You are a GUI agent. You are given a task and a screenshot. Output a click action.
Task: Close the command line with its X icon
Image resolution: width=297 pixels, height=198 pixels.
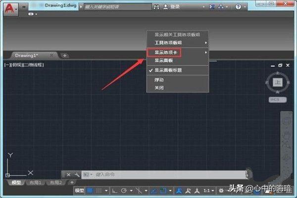pyautogui.click(x=68, y=175)
